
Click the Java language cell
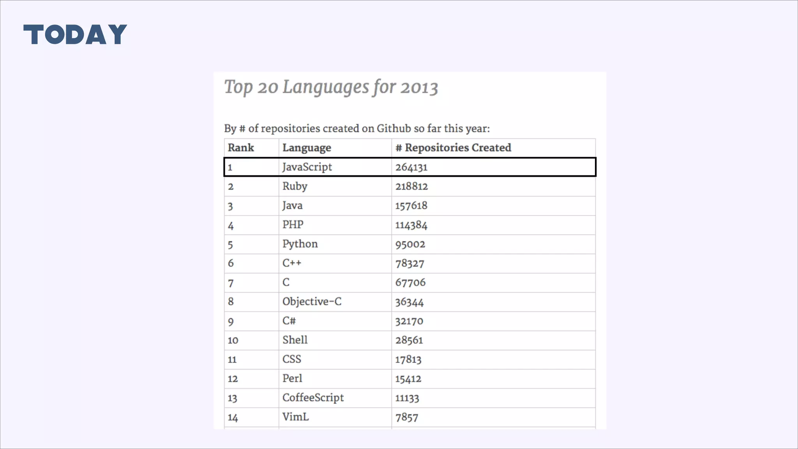tap(292, 205)
